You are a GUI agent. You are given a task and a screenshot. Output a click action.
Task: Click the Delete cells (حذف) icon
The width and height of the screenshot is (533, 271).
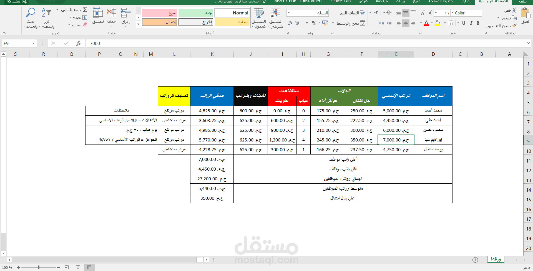pos(112,13)
